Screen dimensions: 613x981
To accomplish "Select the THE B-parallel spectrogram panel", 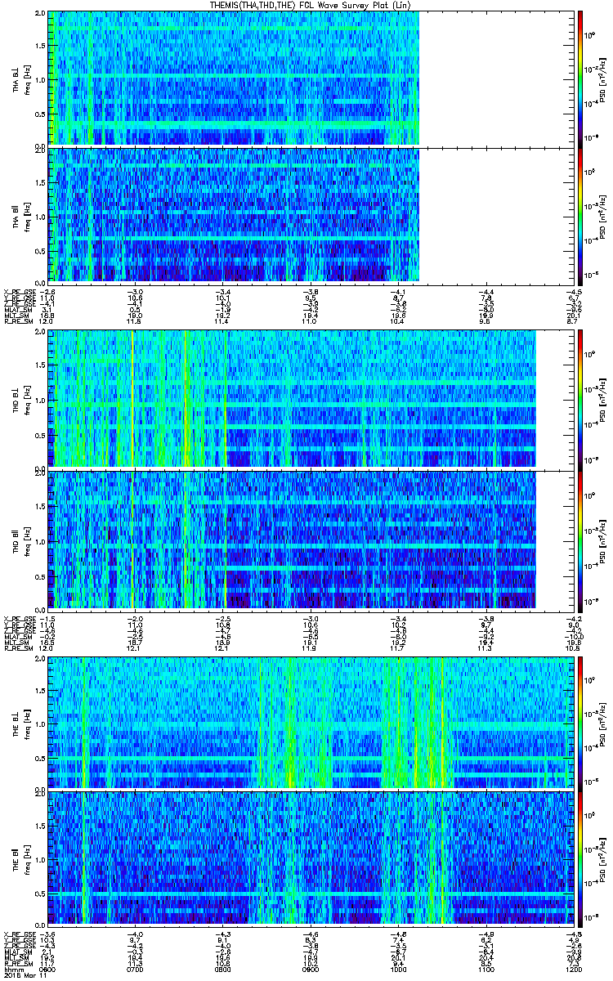I will 310,858.
